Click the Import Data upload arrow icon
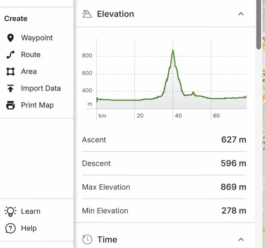The image size is (265, 248). (x=10, y=88)
